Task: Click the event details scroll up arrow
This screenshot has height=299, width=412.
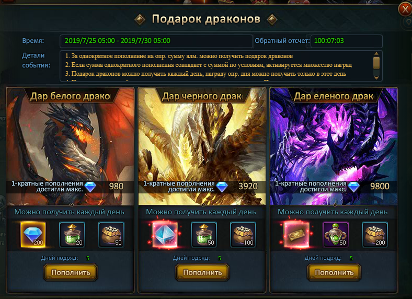Action: 376,54
